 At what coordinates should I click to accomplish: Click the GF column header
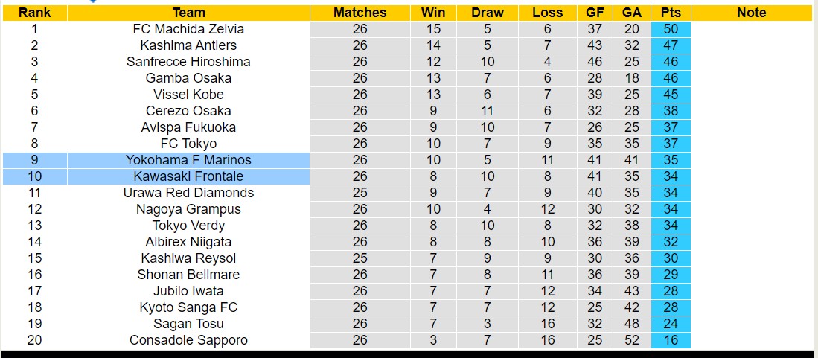tap(595, 13)
